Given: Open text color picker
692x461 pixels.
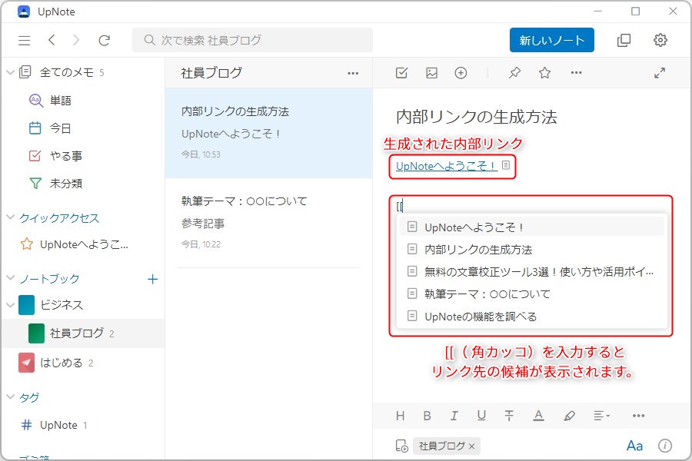Looking at the screenshot, I should click(x=538, y=416).
